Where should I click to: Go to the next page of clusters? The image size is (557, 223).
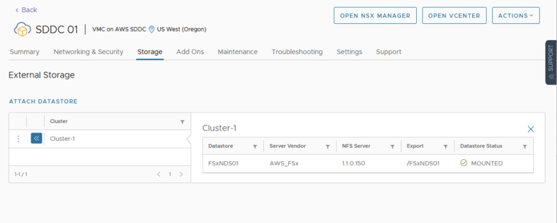181,175
